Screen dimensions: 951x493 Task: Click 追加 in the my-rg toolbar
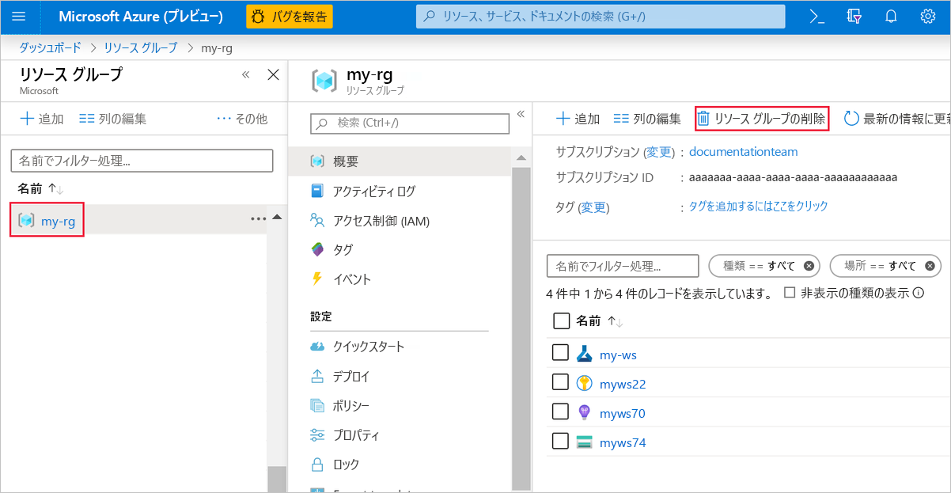pyautogui.click(x=578, y=119)
